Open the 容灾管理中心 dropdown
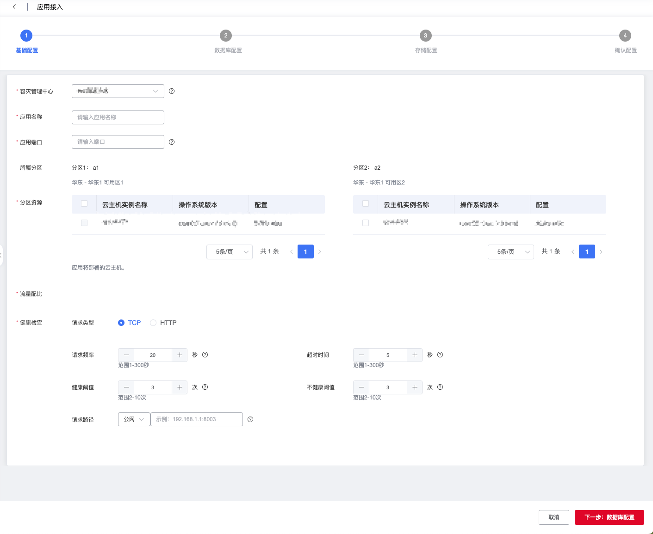The image size is (653, 534). [118, 91]
